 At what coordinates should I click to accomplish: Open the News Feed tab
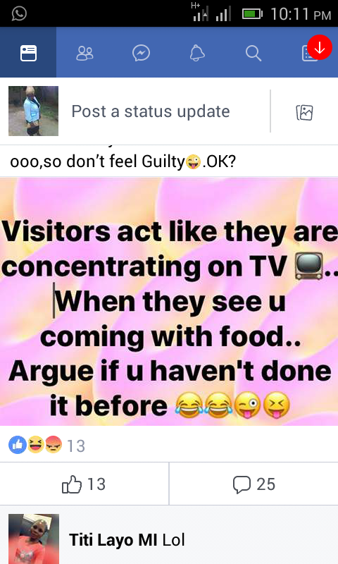[28, 53]
